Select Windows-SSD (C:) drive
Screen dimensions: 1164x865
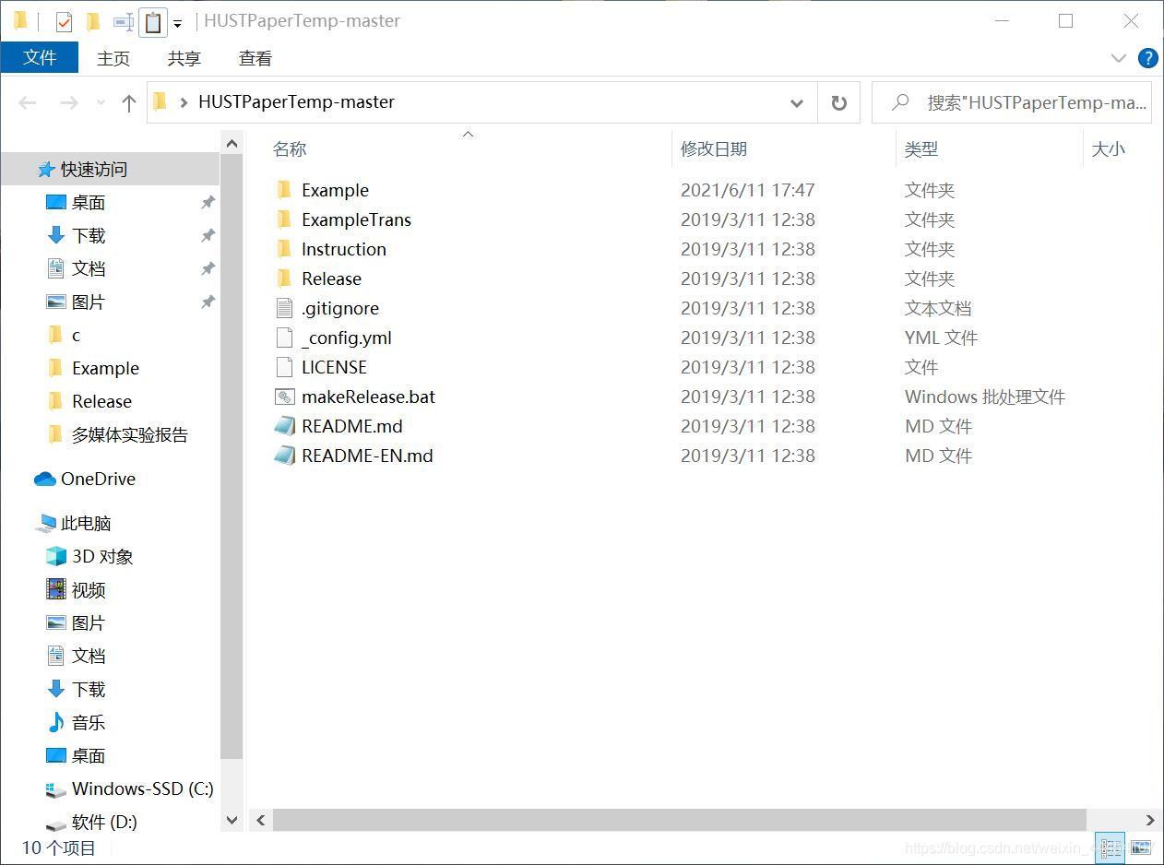129,788
